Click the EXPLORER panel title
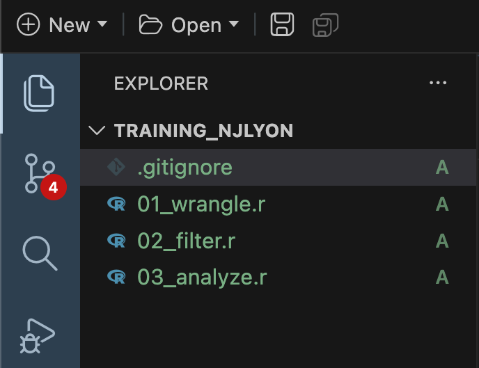Viewport: 479px width, 368px height. (161, 84)
